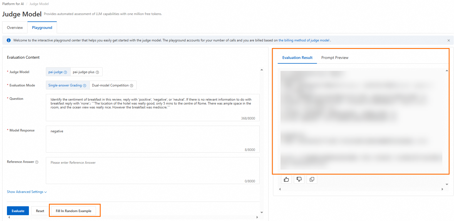The width and height of the screenshot is (454, 221).
Task: Click the 368/8000 character counter
Action: [248, 118]
